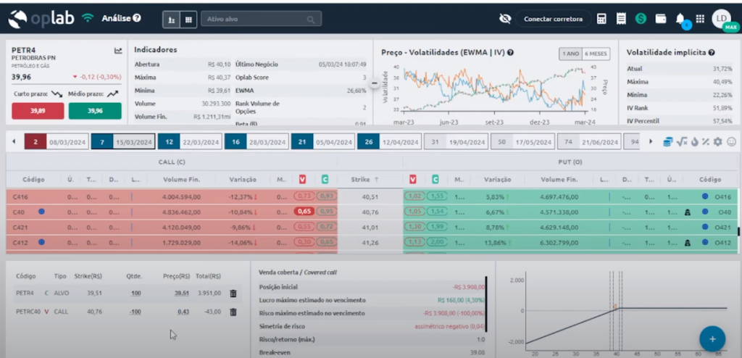Toggle hidden values with the crossed eye icon
Image resolution: width=742 pixels, height=358 pixels.
click(505, 19)
